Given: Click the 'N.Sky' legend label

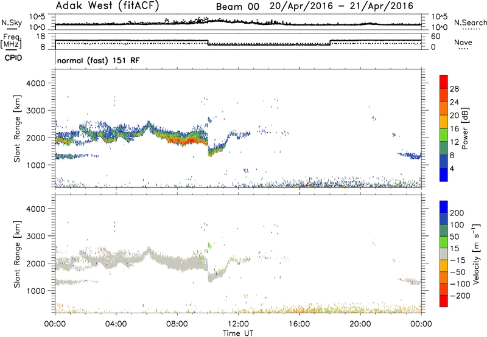Looking at the screenshot, I should [x=12, y=23].
